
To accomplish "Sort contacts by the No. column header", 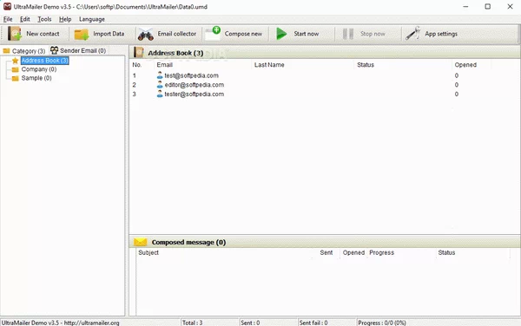I will [137, 65].
